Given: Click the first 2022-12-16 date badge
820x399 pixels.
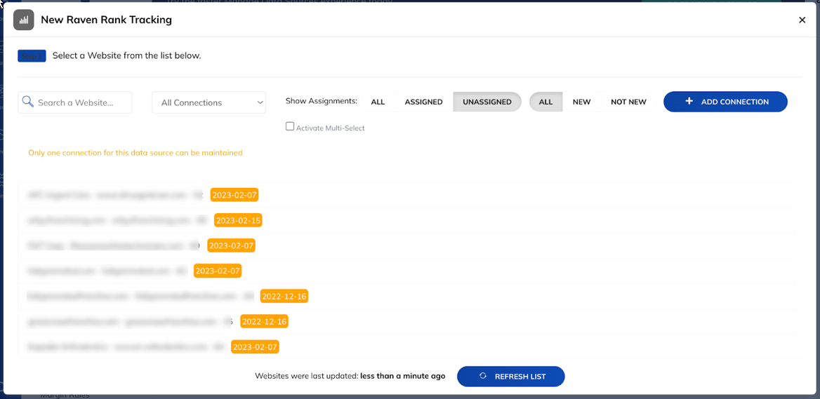Looking at the screenshot, I should [284, 296].
